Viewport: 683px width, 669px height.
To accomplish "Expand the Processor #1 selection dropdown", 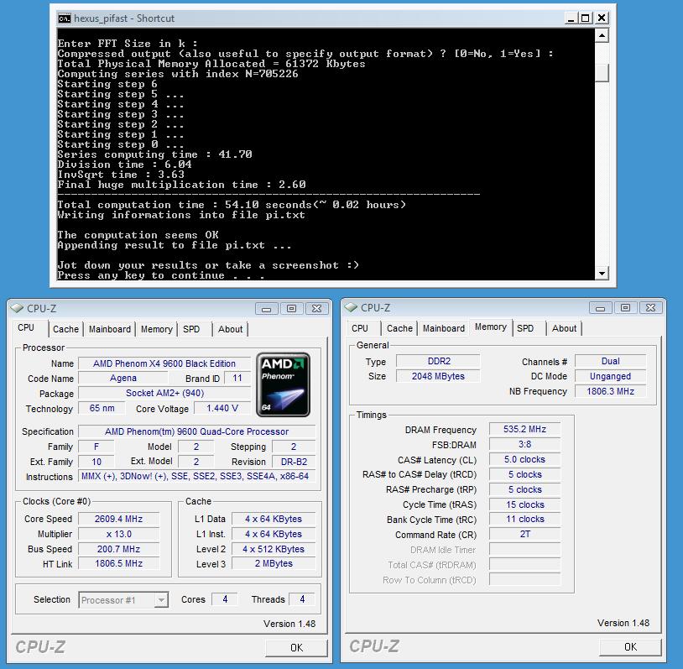I will 162,600.
